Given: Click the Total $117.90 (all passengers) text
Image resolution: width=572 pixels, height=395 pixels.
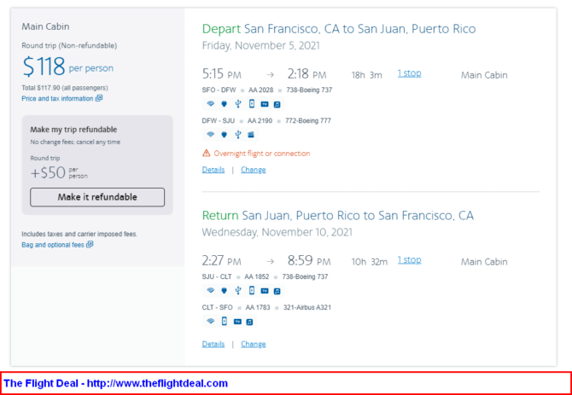Looking at the screenshot, I should [x=65, y=88].
